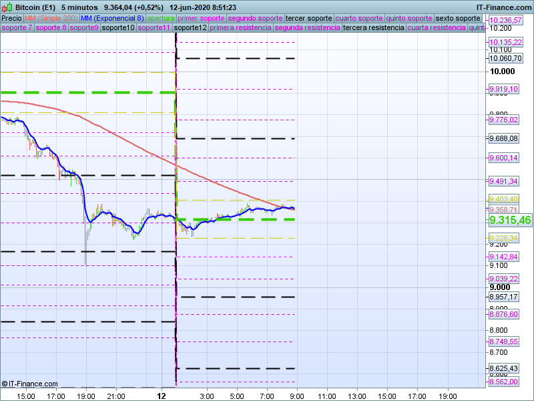Click the day 12 marker on time axis

coord(161,396)
